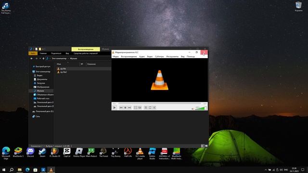Click Музыка in address breadcrumb
The image size is (308, 173).
pyautogui.click(x=74, y=59)
